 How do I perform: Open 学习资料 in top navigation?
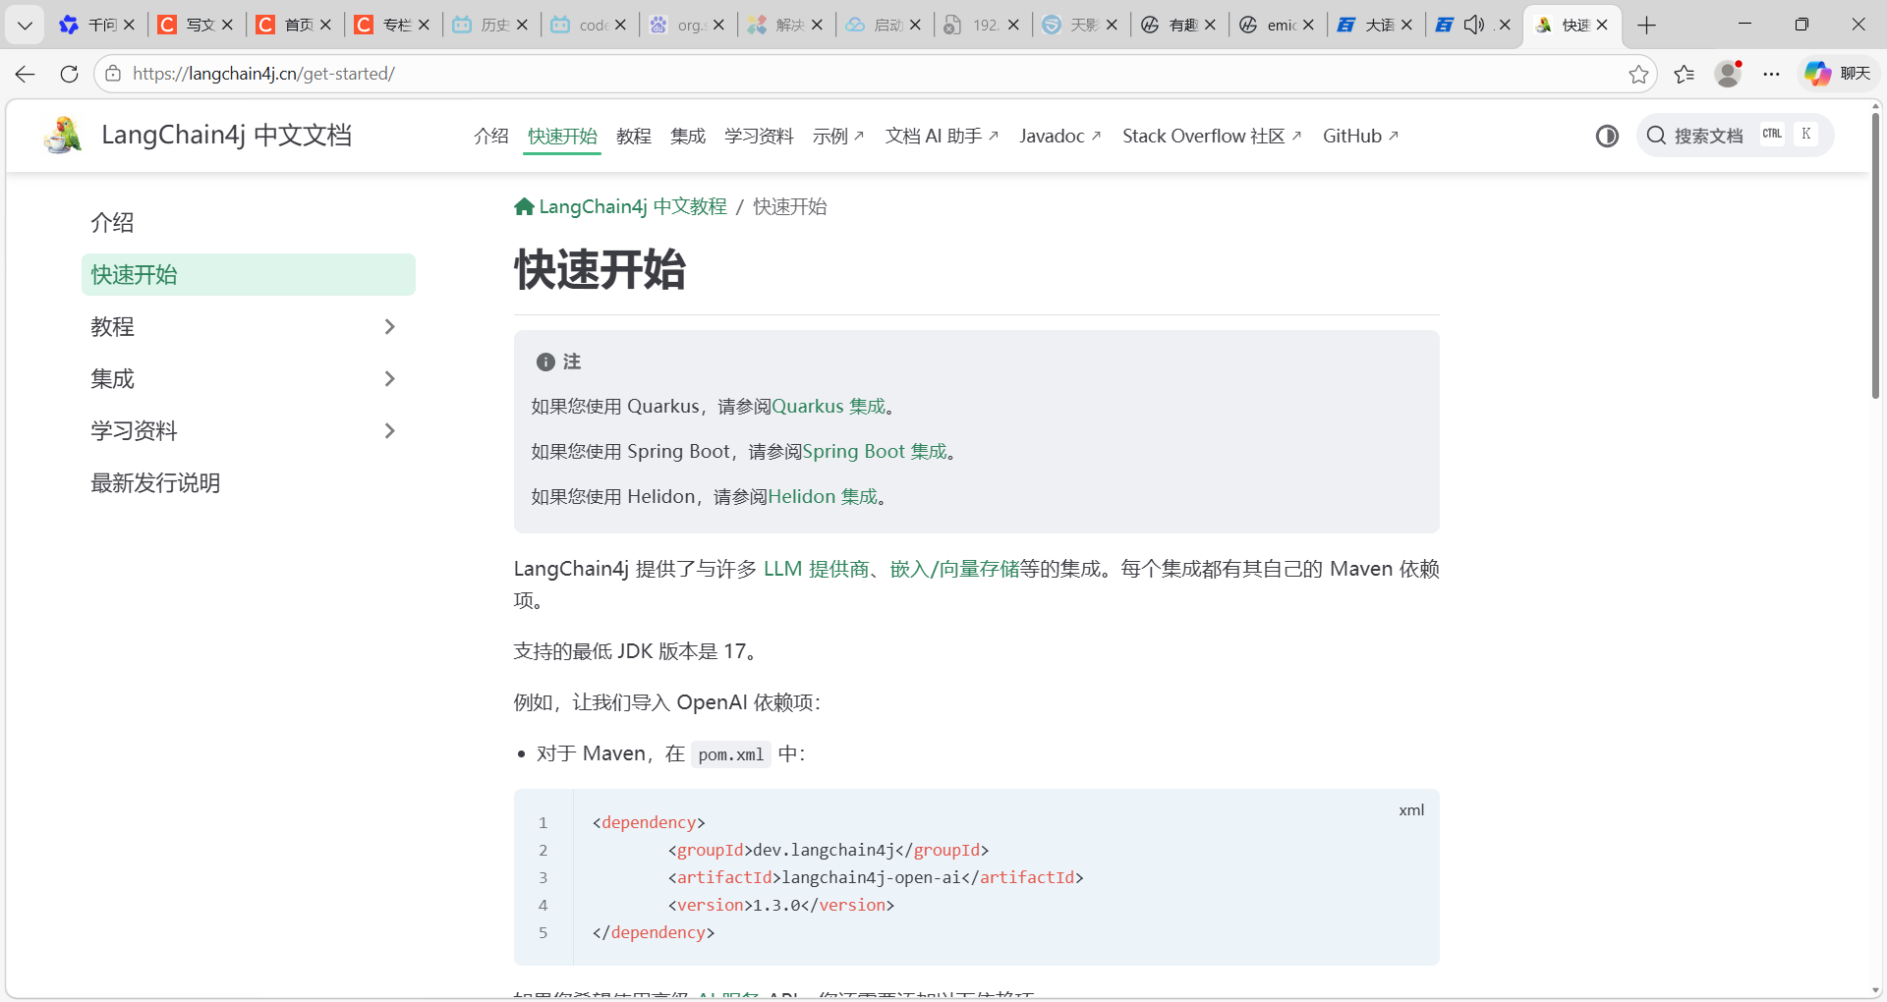point(759,136)
